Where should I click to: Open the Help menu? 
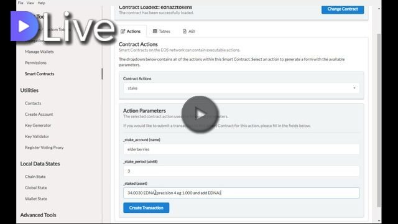42,3
